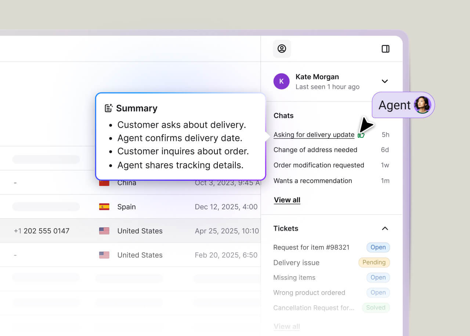Open 'Wants a recommendation' chat
This screenshot has height=336, width=470.
[x=312, y=180]
